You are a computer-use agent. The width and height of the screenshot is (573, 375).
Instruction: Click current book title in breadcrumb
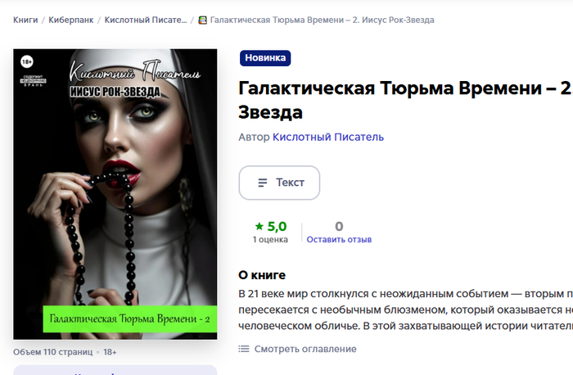pyautogui.click(x=322, y=20)
